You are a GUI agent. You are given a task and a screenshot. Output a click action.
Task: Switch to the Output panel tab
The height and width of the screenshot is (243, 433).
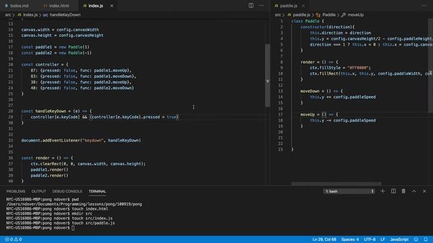(39, 191)
